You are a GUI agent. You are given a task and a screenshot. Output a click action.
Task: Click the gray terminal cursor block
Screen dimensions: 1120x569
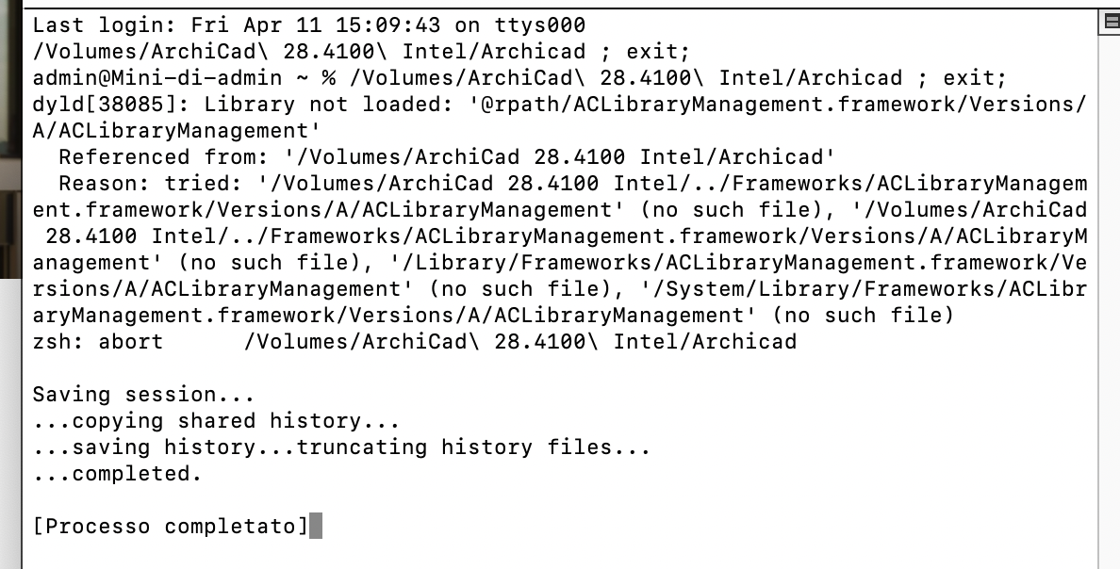pyautogui.click(x=316, y=527)
